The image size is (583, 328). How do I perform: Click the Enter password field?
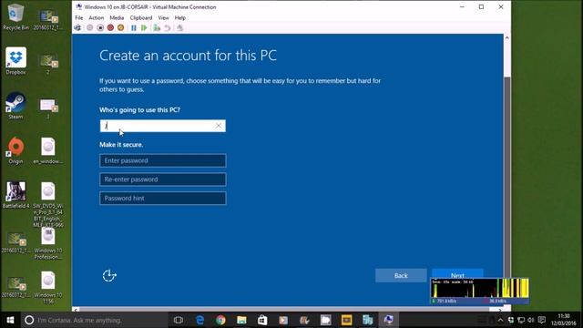[x=162, y=160]
